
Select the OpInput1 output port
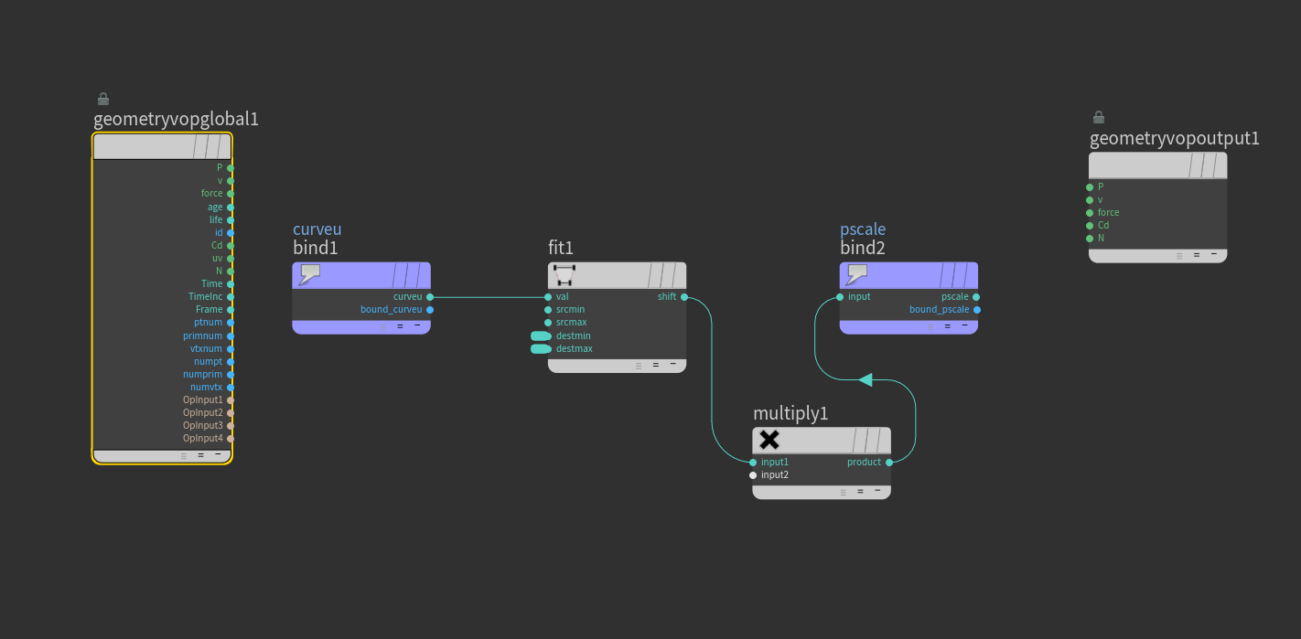(x=231, y=400)
